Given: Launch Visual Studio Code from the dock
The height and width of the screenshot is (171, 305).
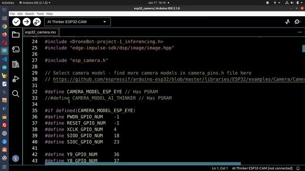Looking at the screenshot, I should pyautogui.click(x=4, y=59).
